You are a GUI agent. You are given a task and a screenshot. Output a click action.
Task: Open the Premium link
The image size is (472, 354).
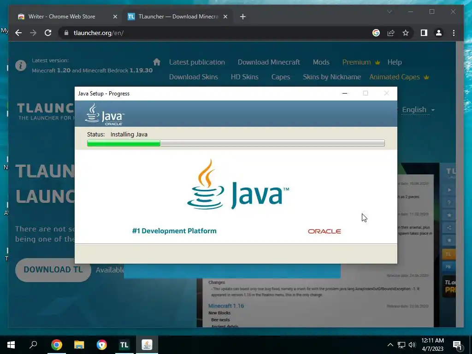coord(361,62)
